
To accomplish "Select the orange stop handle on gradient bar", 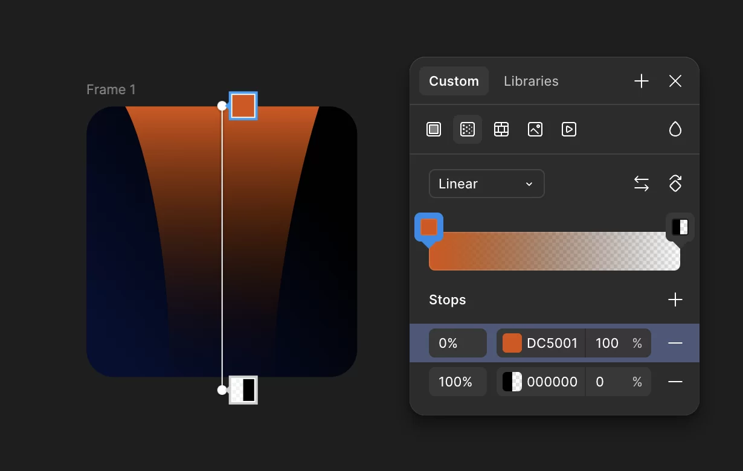I will pos(429,228).
